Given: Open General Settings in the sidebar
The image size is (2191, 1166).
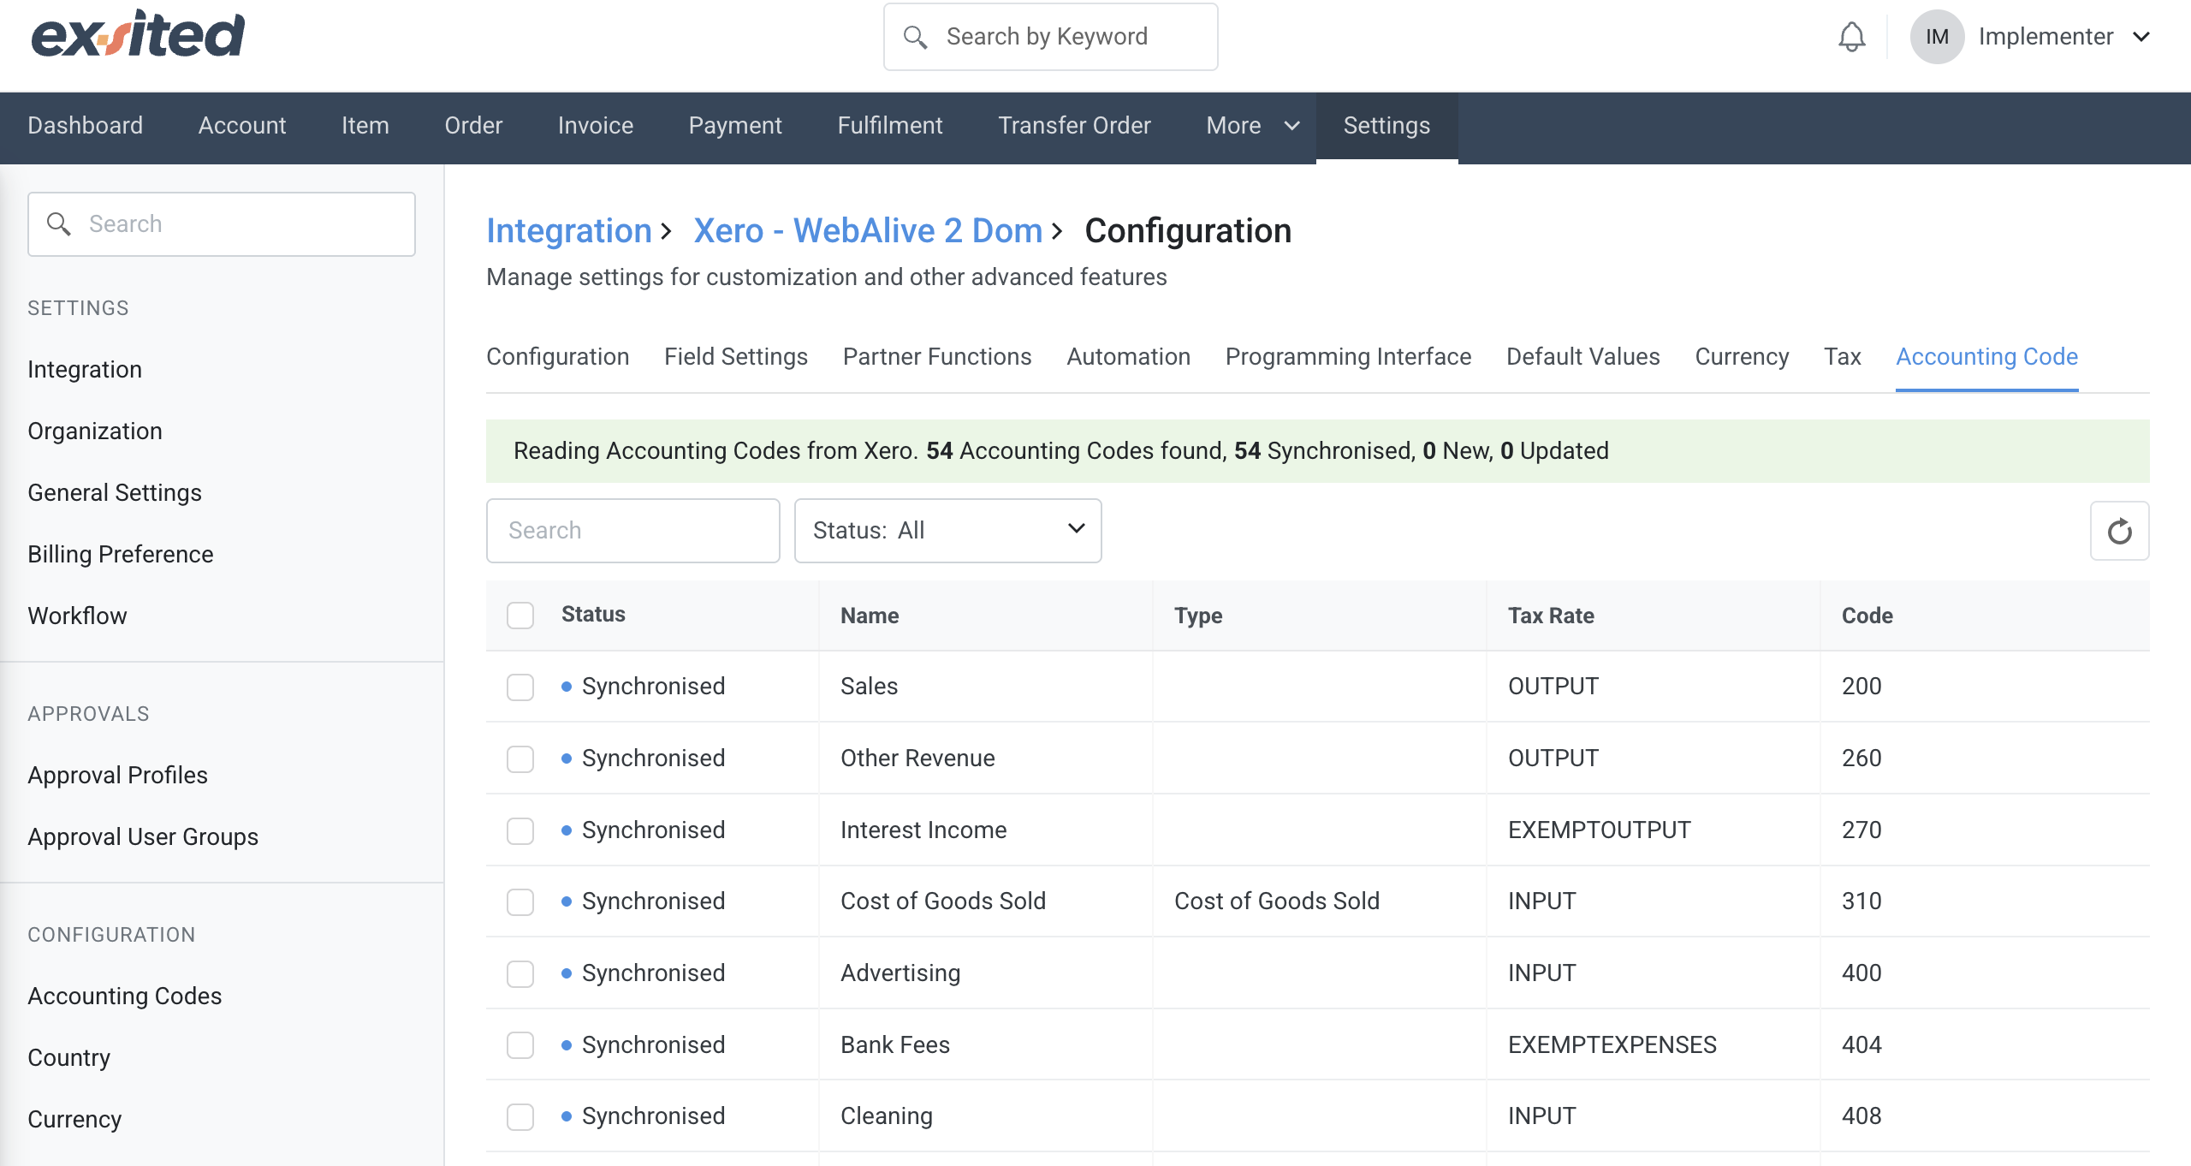Looking at the screenshot, I should [x=114, y=493].
